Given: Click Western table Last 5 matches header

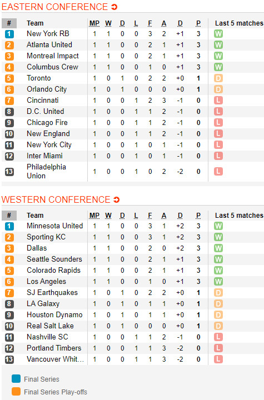Looking at the screenshot, I should (x=239, y=216).
